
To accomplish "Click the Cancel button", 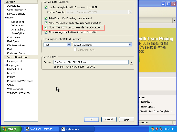I will pos(109,119).
